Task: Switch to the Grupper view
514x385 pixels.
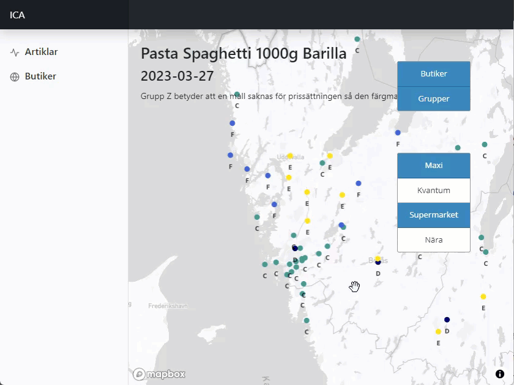Action: [433, 98]
